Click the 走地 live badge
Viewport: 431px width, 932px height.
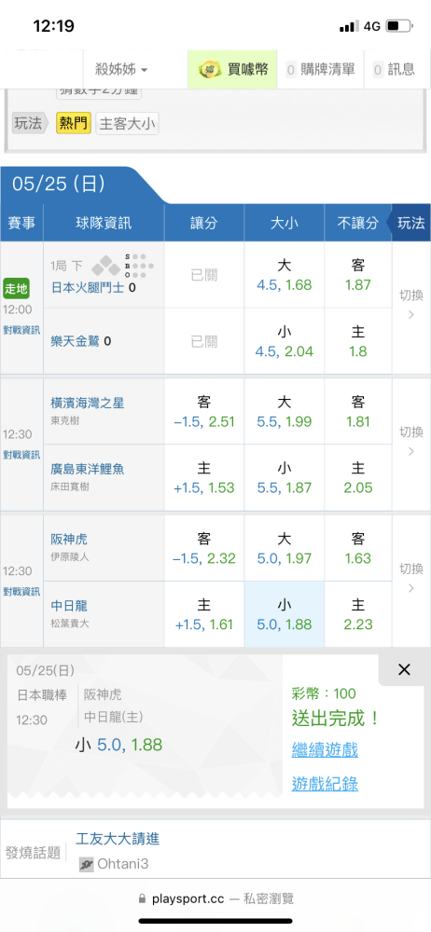point(16,288)
